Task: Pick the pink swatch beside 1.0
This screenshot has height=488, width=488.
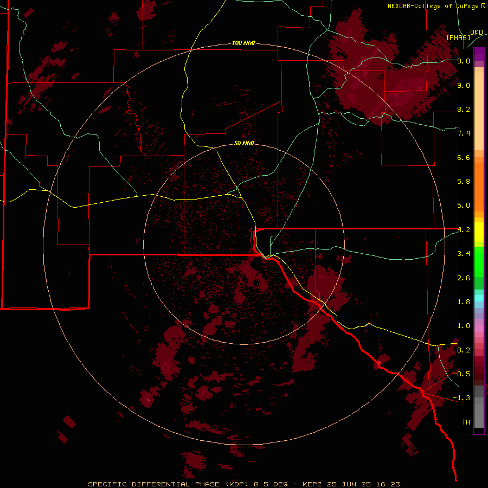Action: click(479, 329)
